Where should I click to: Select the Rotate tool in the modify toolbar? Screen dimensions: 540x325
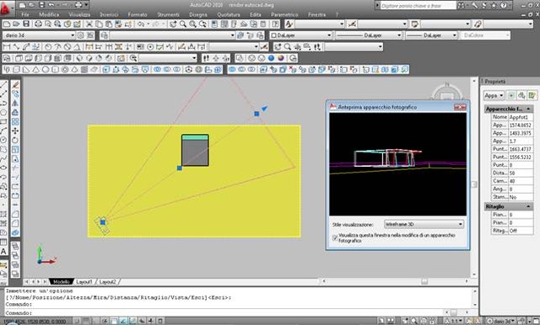pyautogui.click(x=15, y=140)
